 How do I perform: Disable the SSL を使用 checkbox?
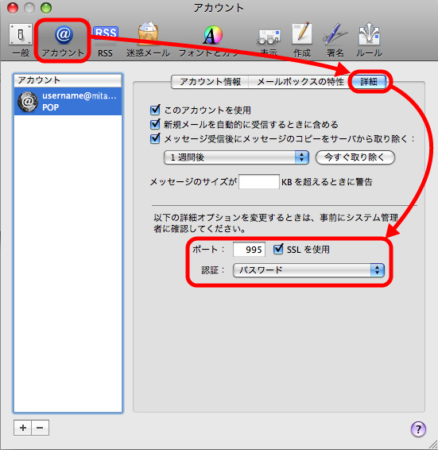click(278, 249)
